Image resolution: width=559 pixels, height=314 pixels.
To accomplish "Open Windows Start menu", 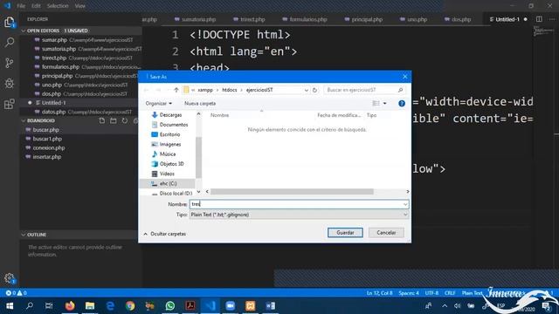I will point(10,306).
